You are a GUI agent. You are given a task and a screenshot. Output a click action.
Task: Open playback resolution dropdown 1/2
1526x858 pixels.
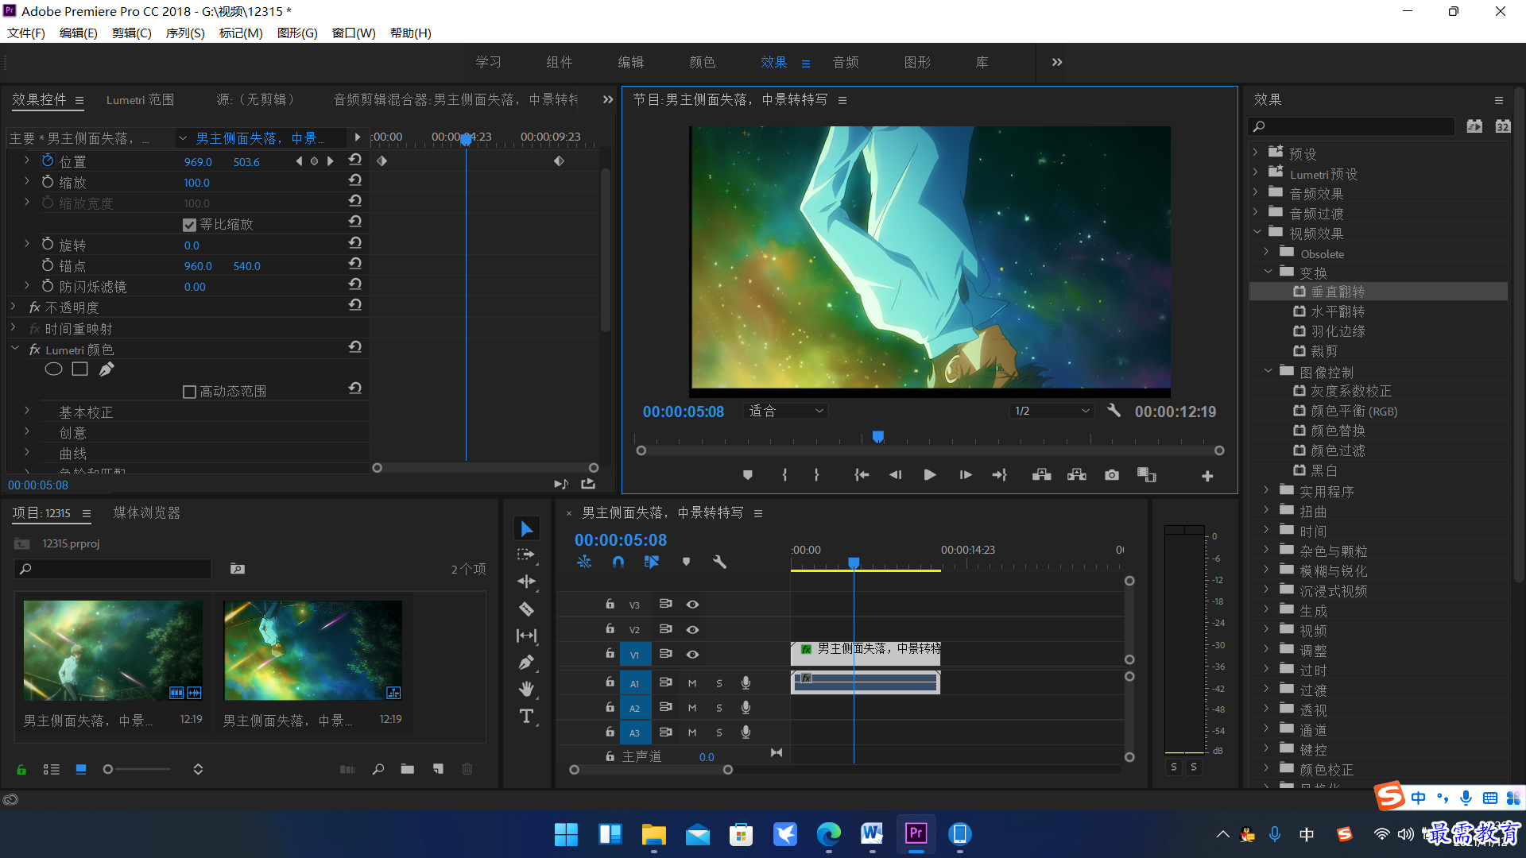pos(1052,411)
